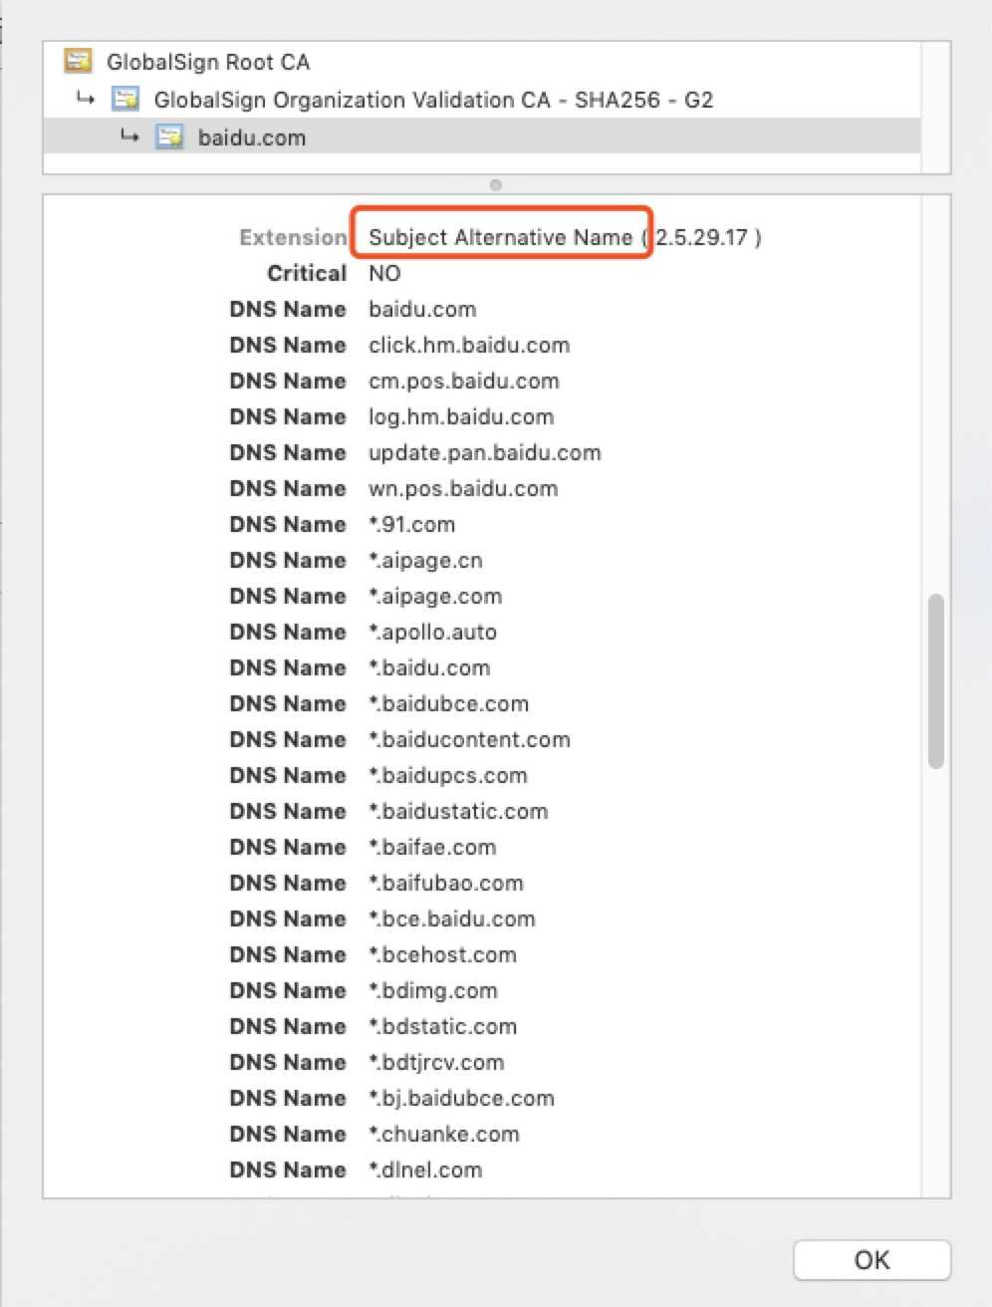Click DNS name *.bdtjrcv.com
Screen dimensions: 992x1307
coord(437,1062)
